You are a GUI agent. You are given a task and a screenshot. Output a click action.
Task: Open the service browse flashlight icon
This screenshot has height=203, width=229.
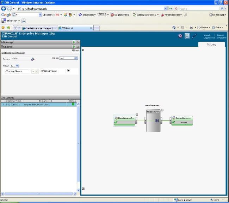[33, 59]
